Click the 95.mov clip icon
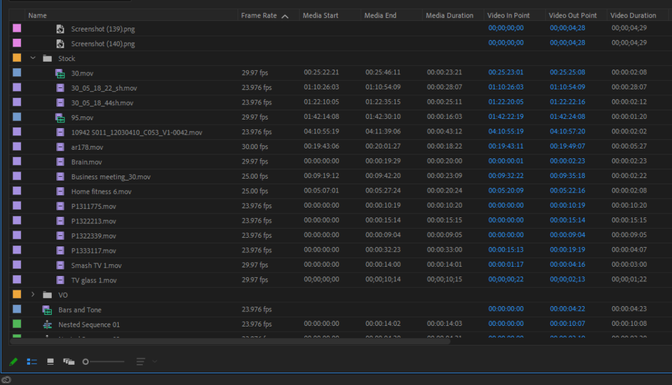Viewport: 672px width, 385px height. [60, 118]
